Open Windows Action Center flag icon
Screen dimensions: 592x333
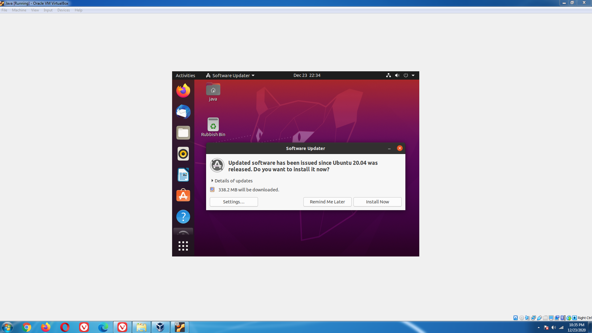[546, 327]
